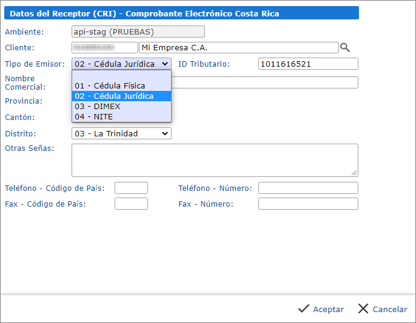Open the Distrito dropdown
Screen dimensions: 416x323
point(121,133)
